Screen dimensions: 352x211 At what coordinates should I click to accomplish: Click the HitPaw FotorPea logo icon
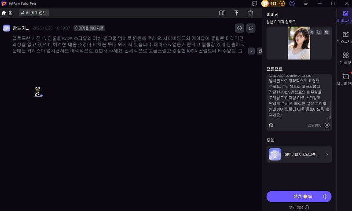4,4
